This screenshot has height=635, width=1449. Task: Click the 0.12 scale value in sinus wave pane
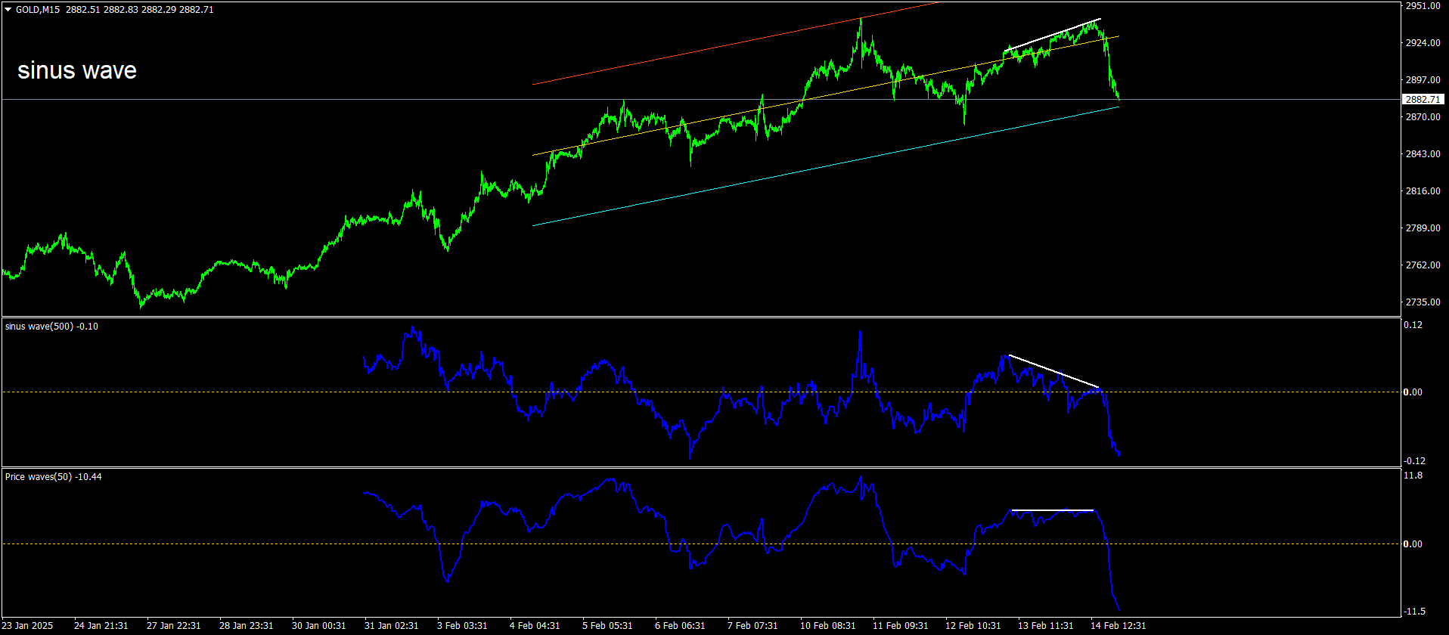(x=1413, y=325)
